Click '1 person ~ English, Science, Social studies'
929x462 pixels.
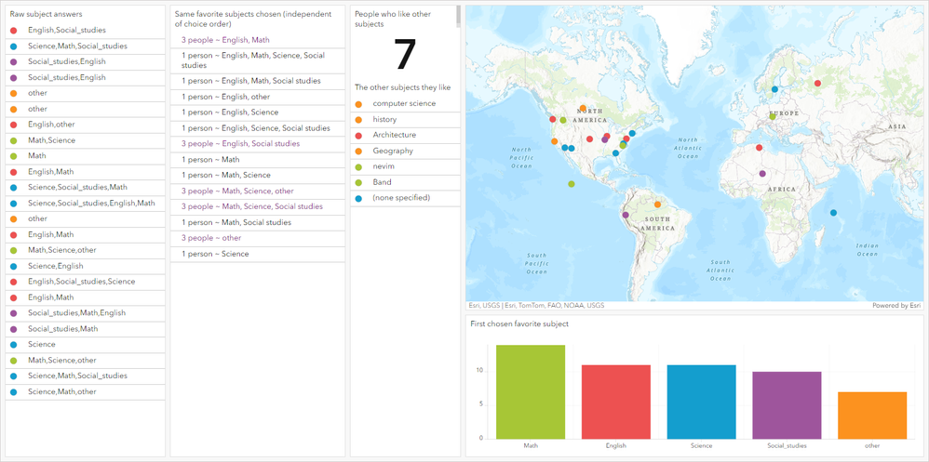point(258,127)
